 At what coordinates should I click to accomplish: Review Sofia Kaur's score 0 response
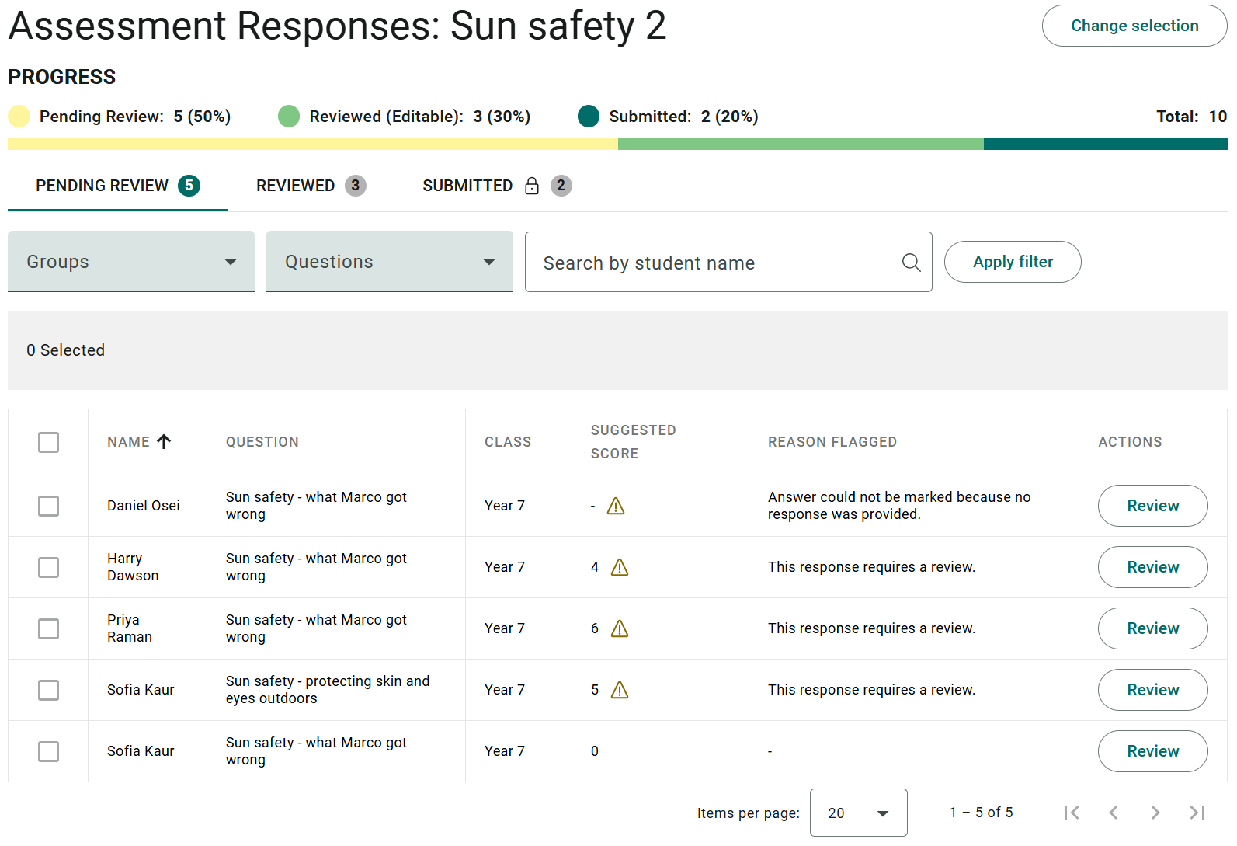1152,751
